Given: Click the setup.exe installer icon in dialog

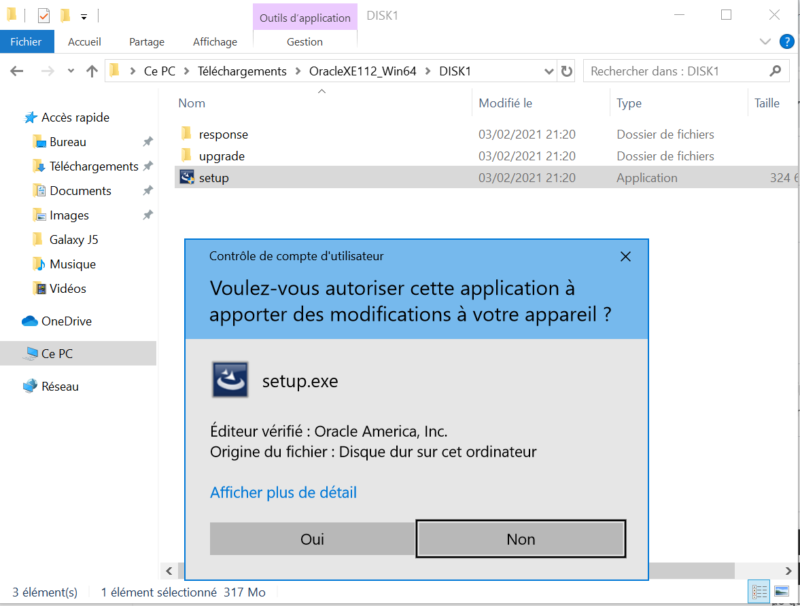Looking at the screenshot, I should tap(230, 380).
